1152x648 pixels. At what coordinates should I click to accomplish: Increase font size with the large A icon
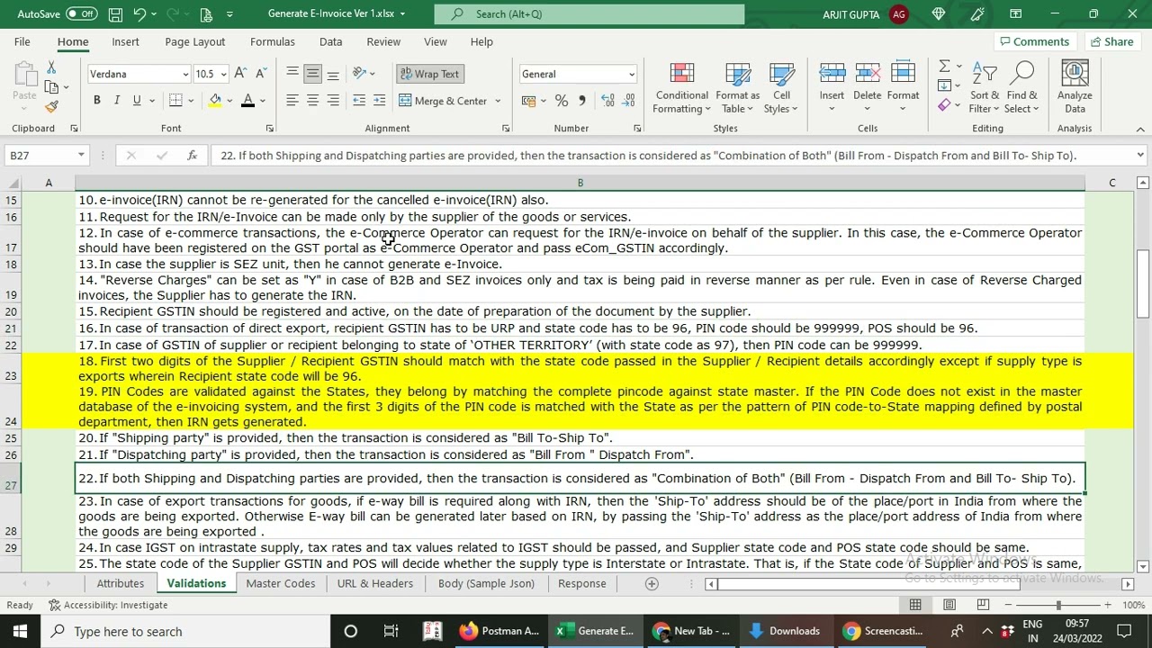click(x=240, y=74)
